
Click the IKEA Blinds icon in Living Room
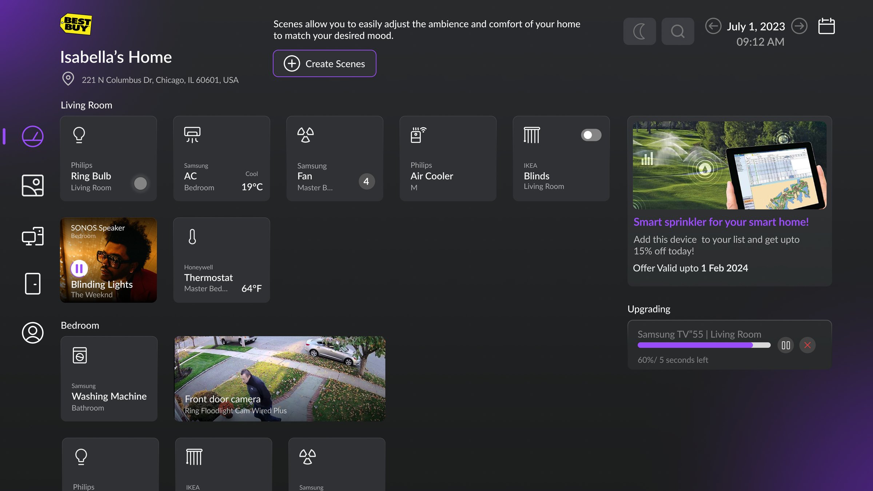click(x=532, y=135)
